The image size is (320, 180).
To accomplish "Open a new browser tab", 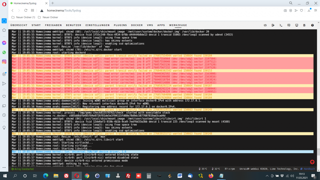I will click(x=53, y=3).
